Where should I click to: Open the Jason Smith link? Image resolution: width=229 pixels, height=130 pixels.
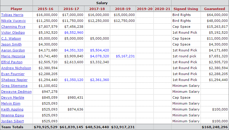point(11,44)
